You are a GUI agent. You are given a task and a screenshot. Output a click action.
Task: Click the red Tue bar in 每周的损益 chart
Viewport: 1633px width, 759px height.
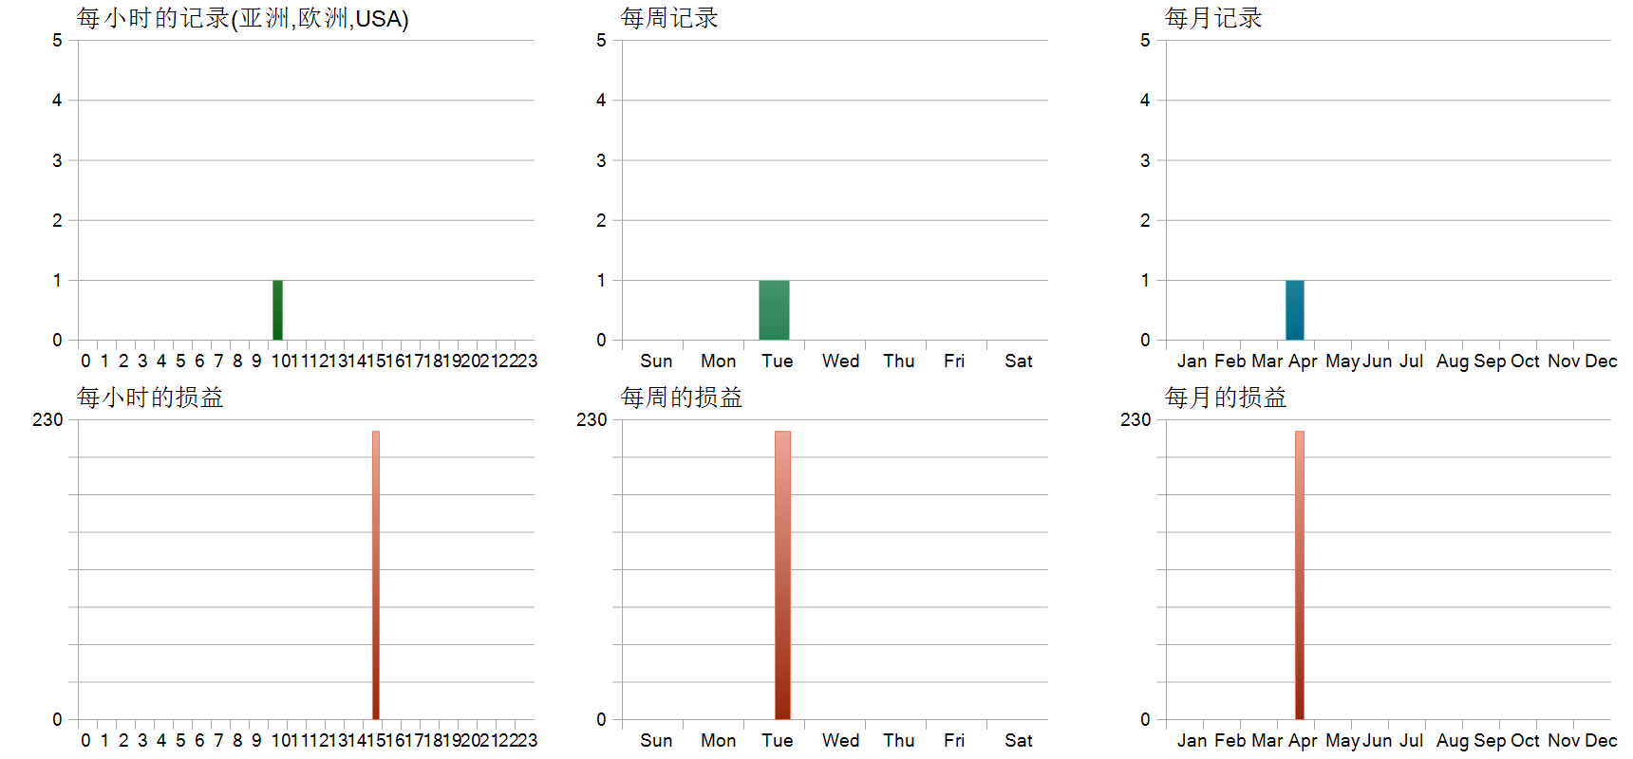(x=782, y=575)
